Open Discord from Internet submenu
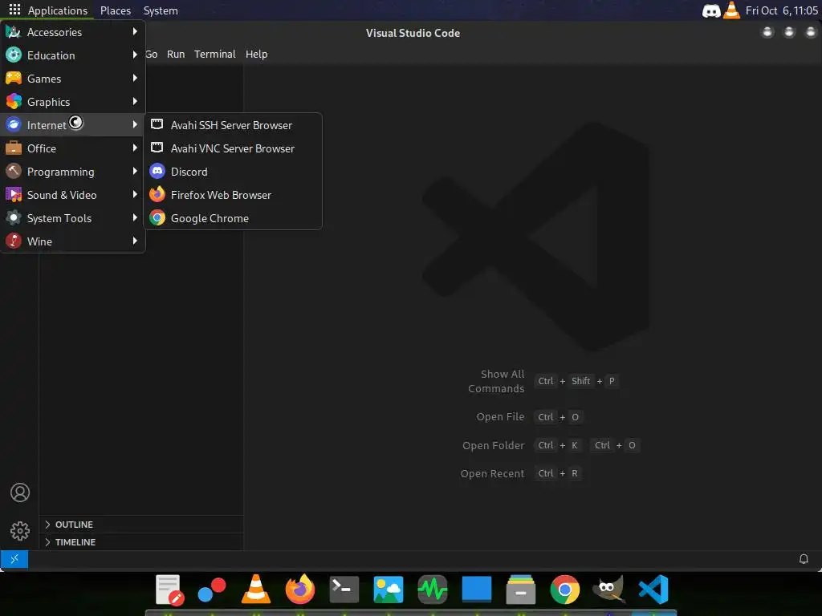This screenshot has height=616, width=822. tap(233, 172)
